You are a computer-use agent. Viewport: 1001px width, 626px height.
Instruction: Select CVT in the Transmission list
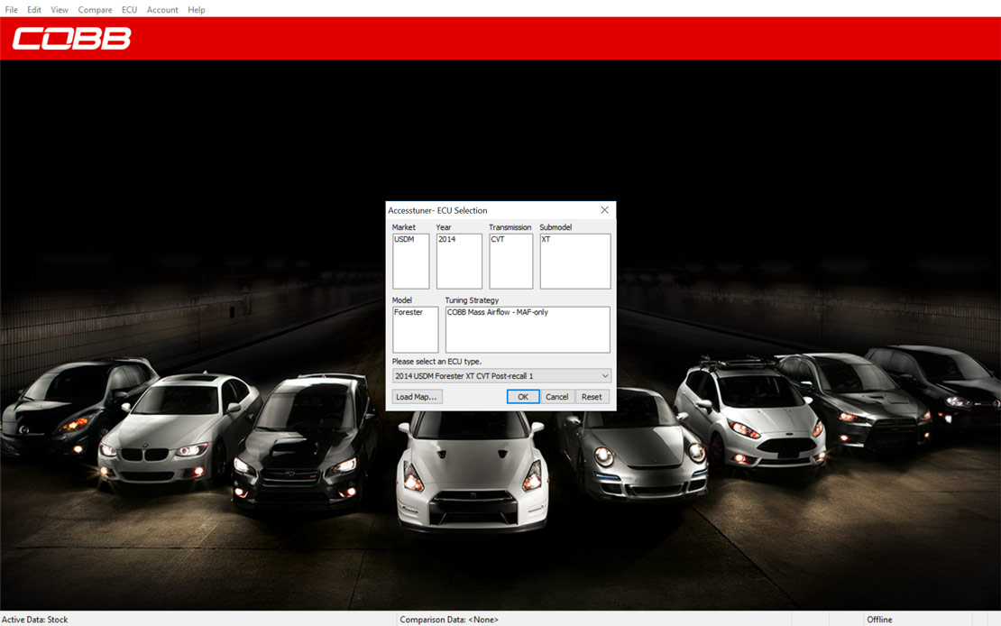click(498, 240)
